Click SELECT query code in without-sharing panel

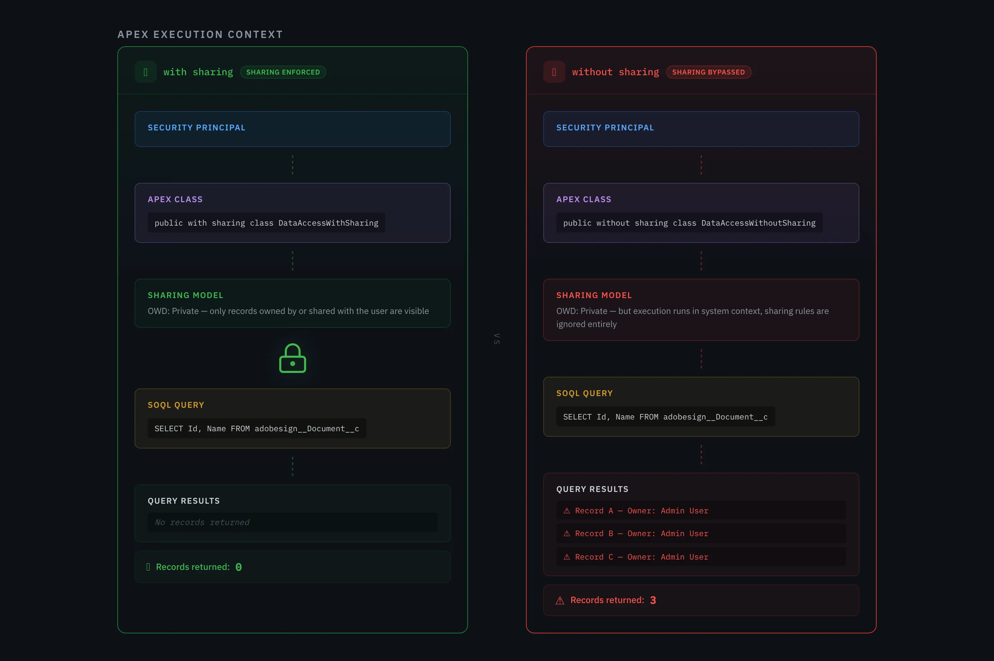pos(665,417)
